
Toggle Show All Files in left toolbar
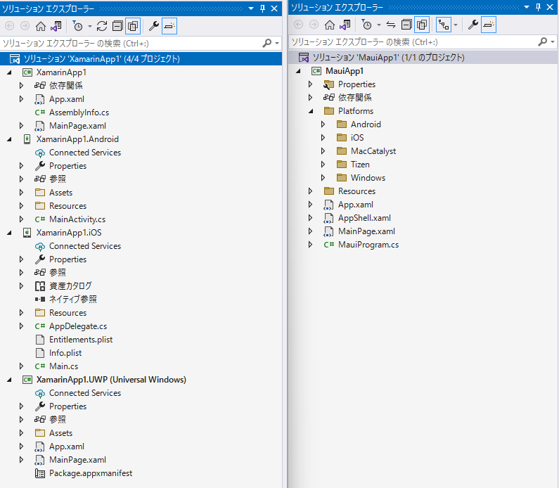[133, 26]
